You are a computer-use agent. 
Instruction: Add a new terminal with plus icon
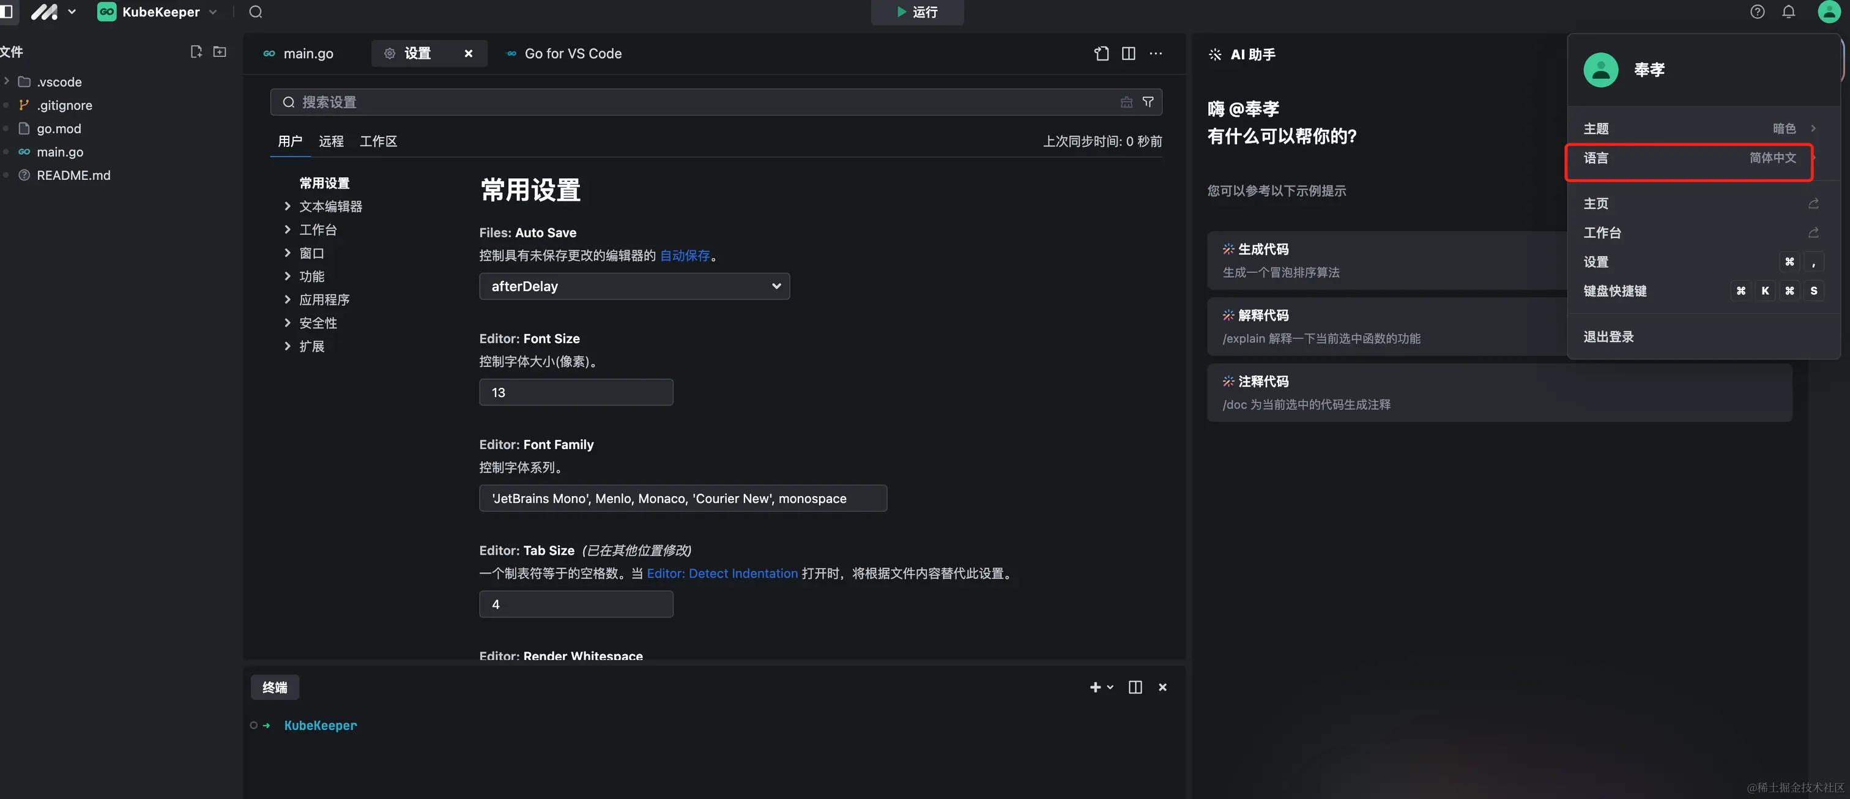(1094, 687)
